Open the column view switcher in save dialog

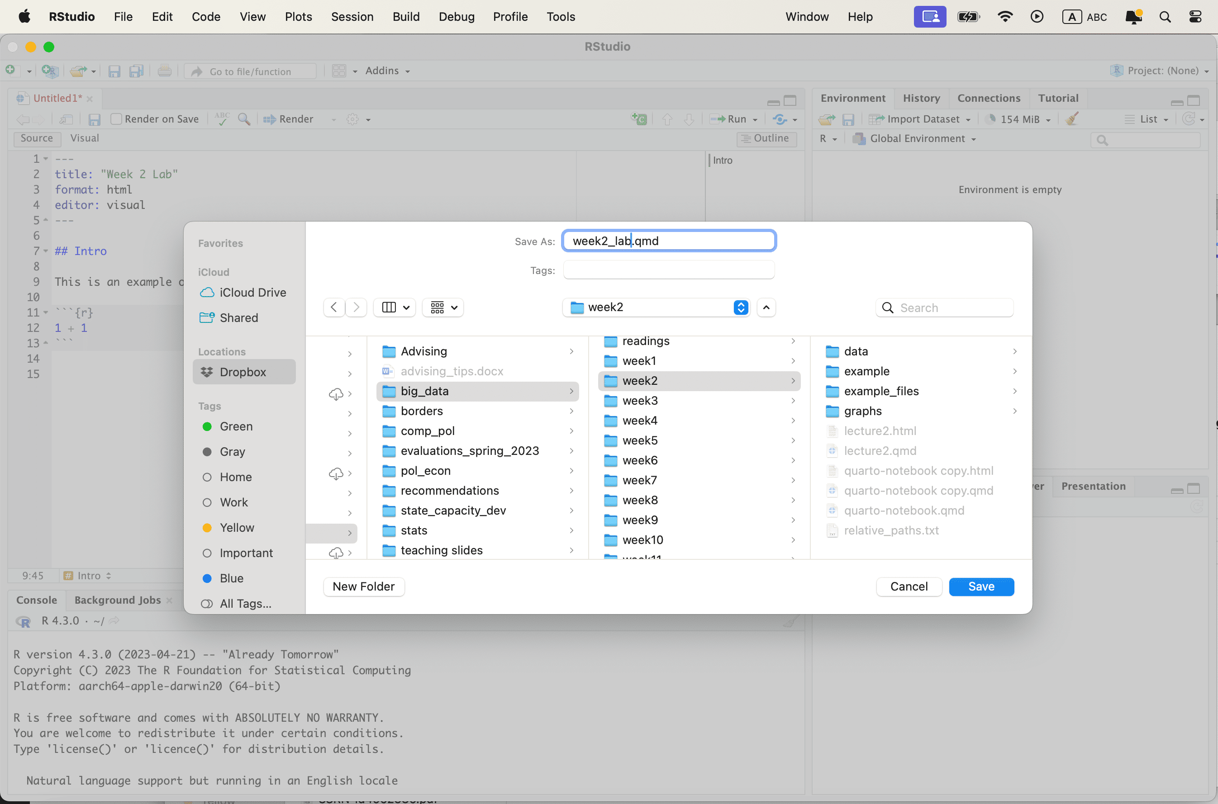394,307
